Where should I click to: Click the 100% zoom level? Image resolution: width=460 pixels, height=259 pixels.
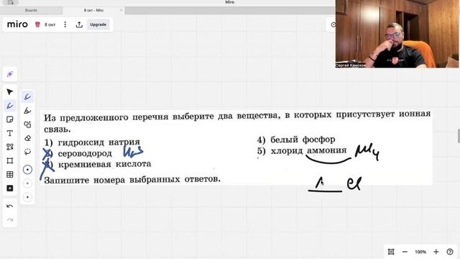click(420, 252)
